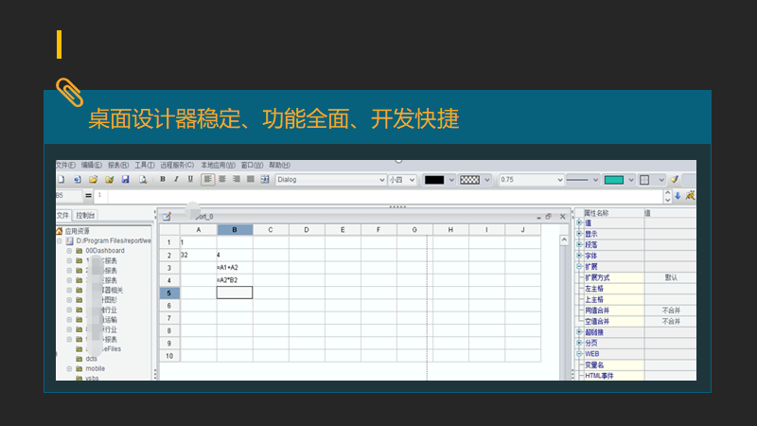The width and height of the screenshot is (757, 426).
Task: Click the format painter brush icon
Action: [675, 180]
